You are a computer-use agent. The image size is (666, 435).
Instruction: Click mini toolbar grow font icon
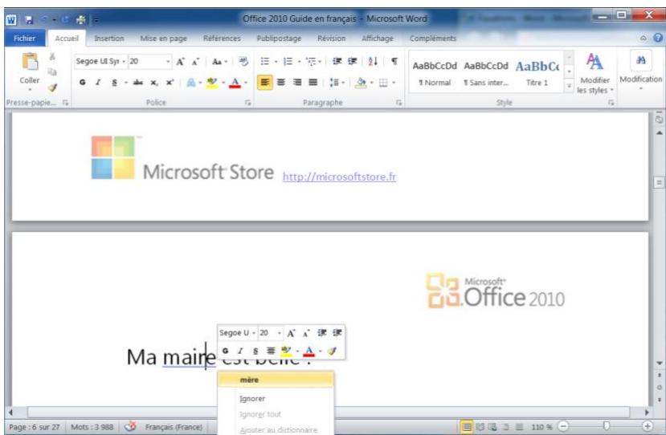[x=291, y=333]
